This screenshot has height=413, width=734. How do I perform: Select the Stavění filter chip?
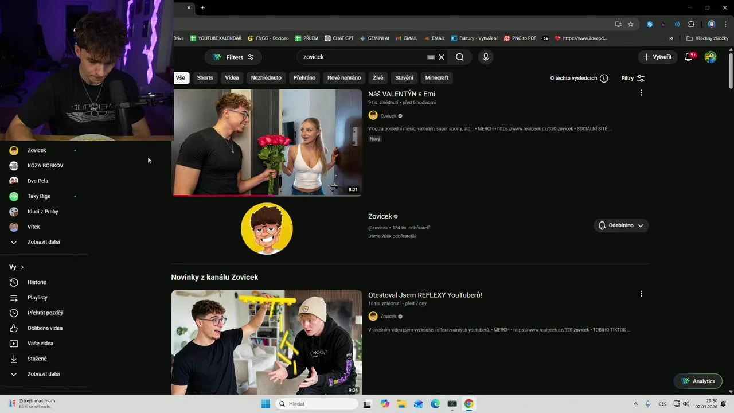coord(404,78)
